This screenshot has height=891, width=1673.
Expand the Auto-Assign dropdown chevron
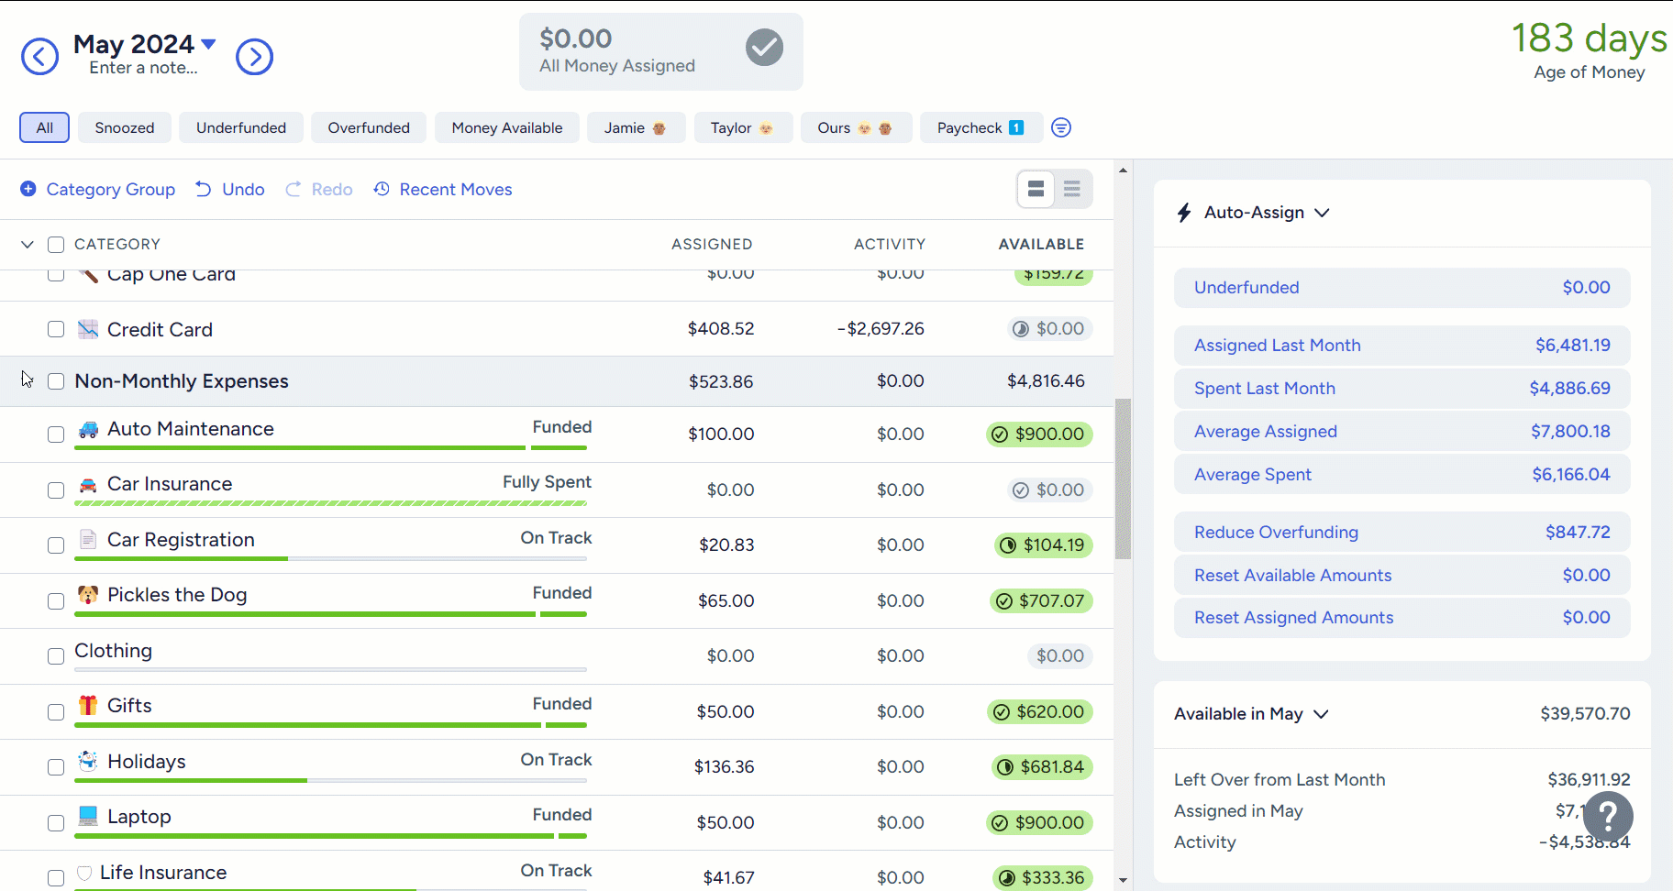pos(1322,213)
